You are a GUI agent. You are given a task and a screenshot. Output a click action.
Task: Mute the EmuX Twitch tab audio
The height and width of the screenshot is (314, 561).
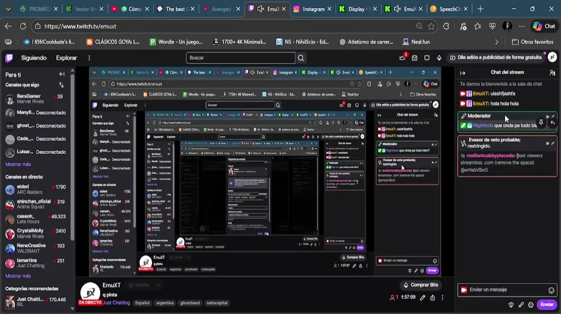pos(260,9)
